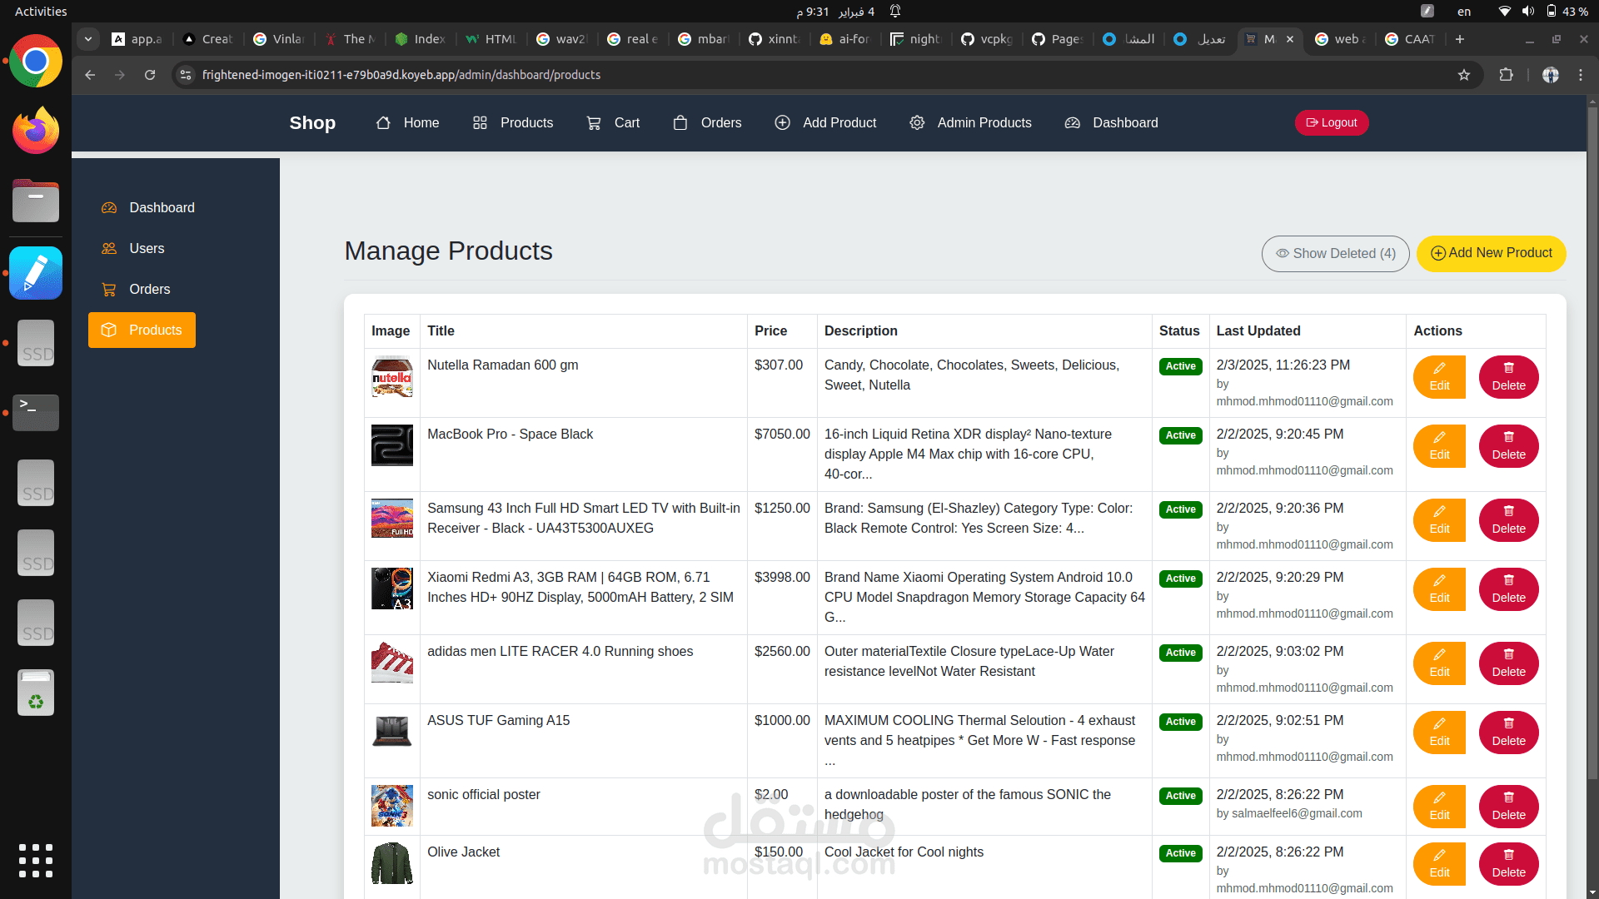Bookmark this page with star icon

click(x=1463, y=75)
